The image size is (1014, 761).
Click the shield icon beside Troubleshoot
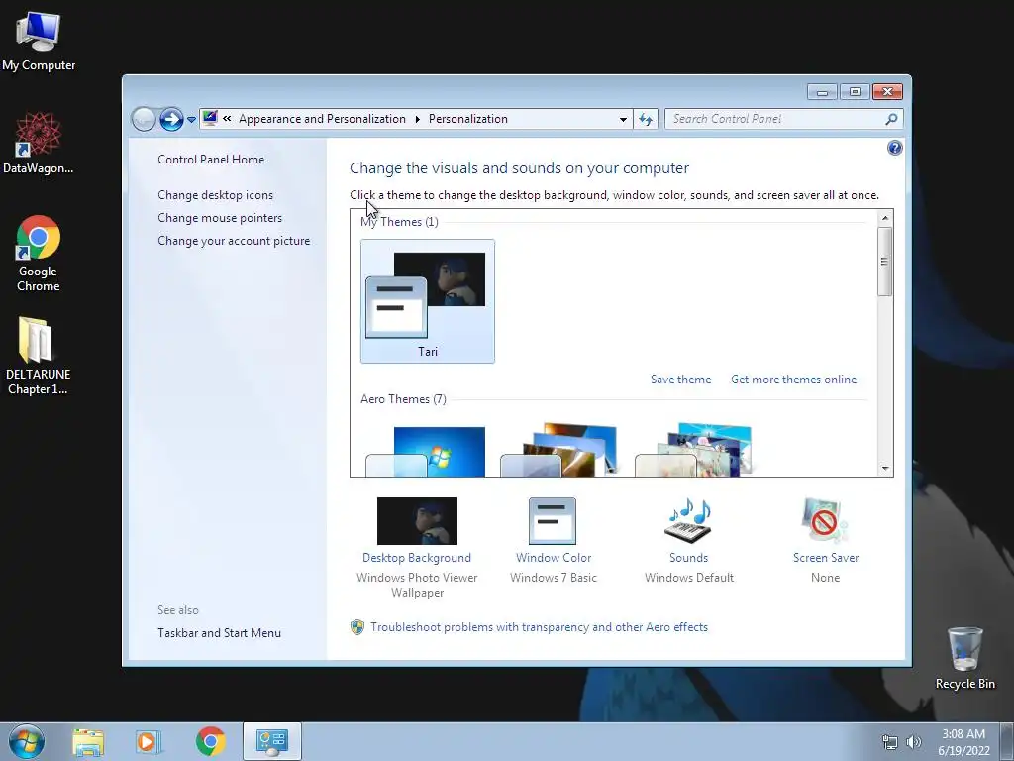(357, 627)
